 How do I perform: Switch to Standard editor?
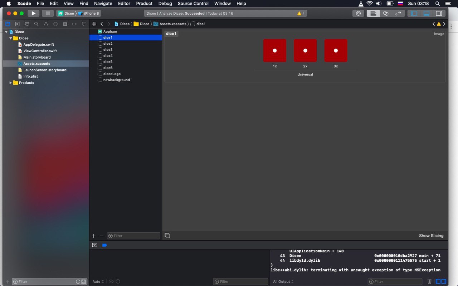(373, 13)
